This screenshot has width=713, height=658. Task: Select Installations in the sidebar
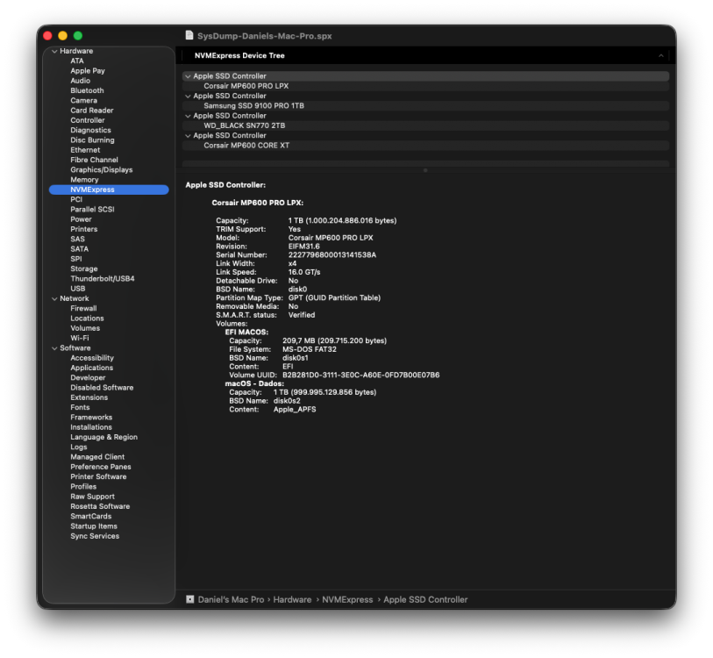click(91, 427)
